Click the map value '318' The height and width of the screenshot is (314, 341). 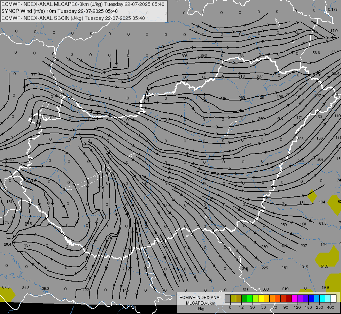[x=246, y=290]
